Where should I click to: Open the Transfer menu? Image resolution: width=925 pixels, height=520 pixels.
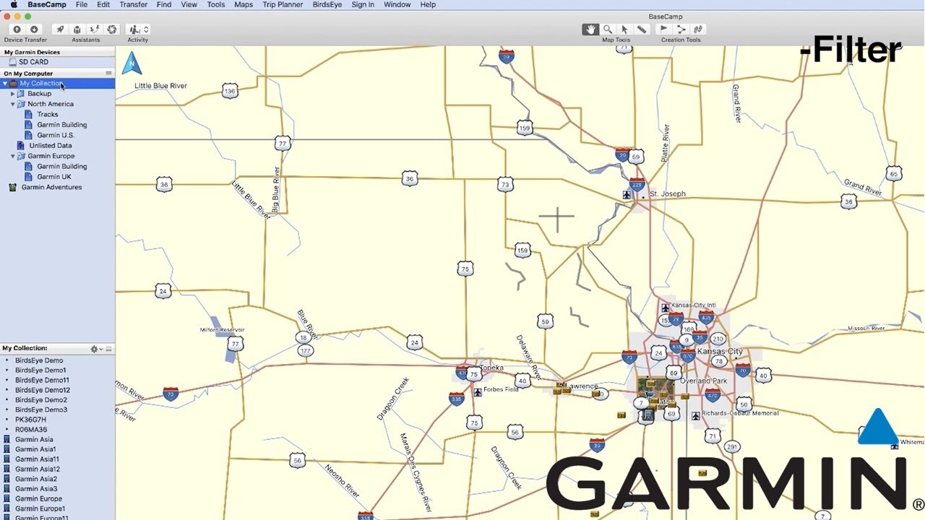pos(134,4)
